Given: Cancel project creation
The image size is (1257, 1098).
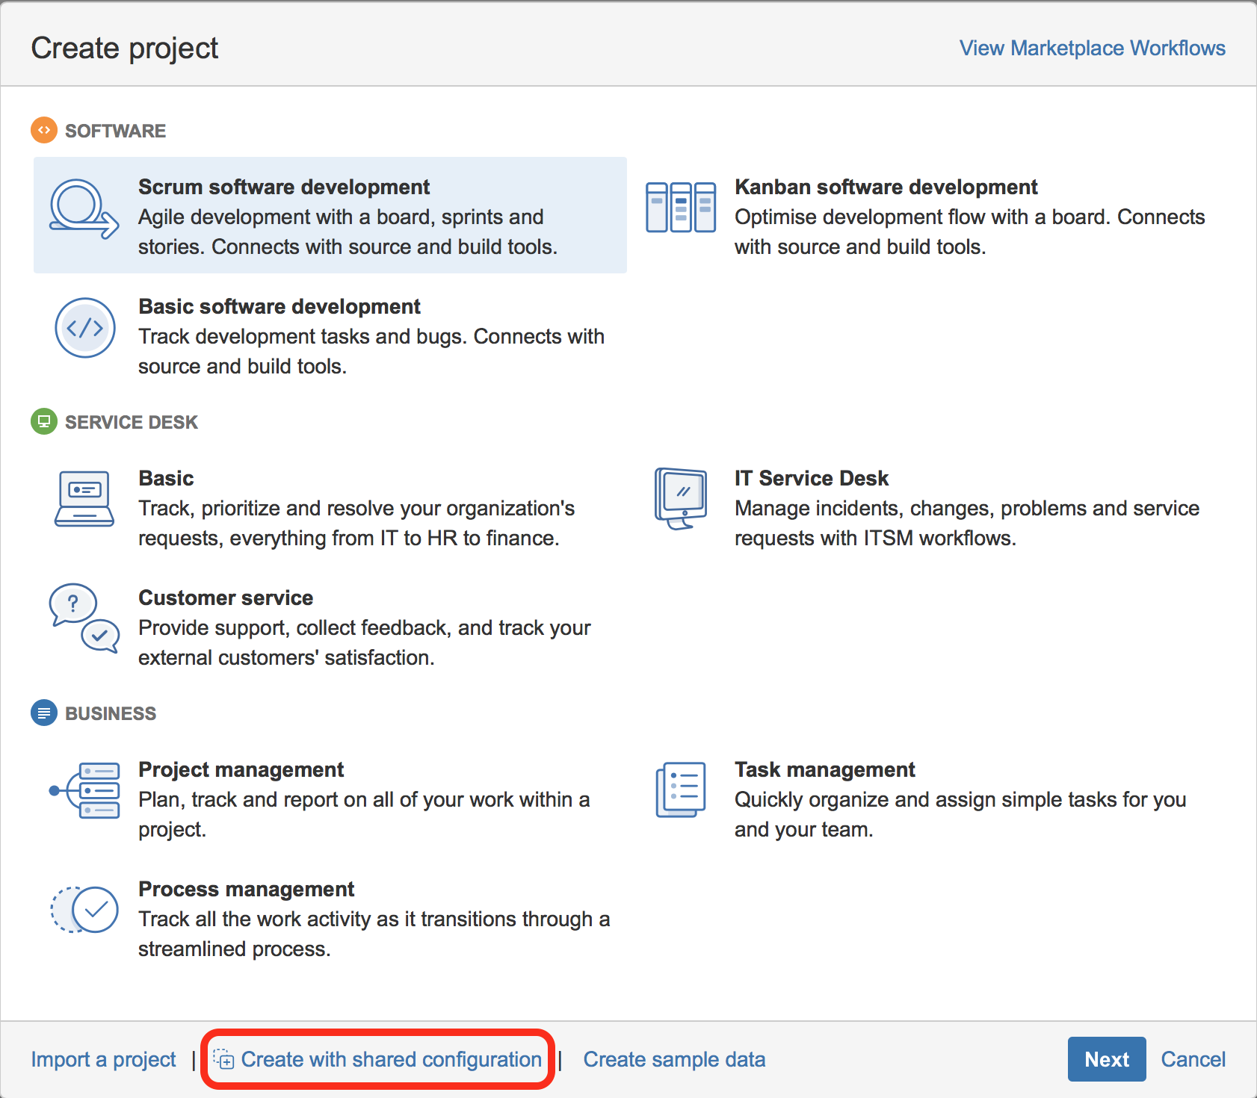Looking at the screenshot, I should [1193, 1059].
